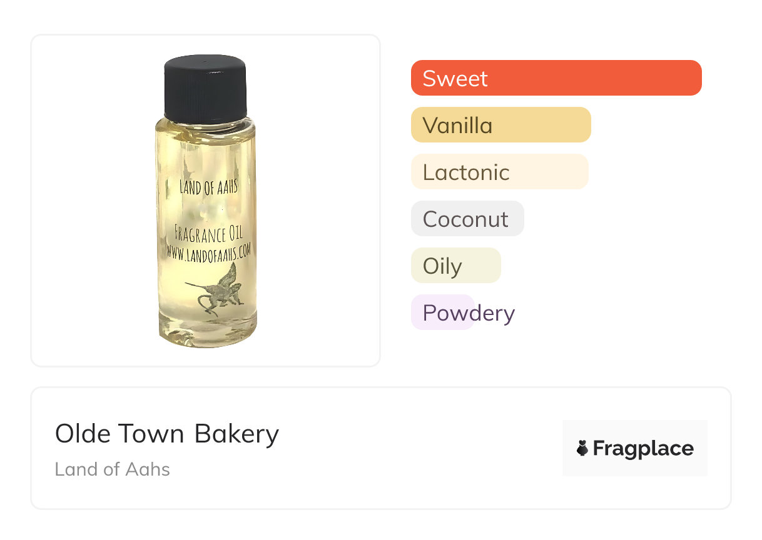Click the Oily accord tag

pos(455,266)
